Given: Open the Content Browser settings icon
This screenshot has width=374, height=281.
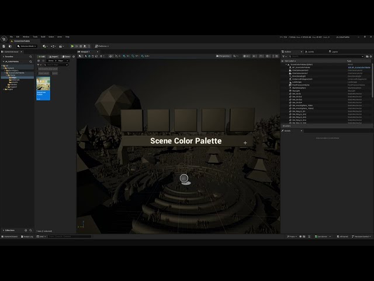Looking at the screenshot, I should tap(74, 57).
